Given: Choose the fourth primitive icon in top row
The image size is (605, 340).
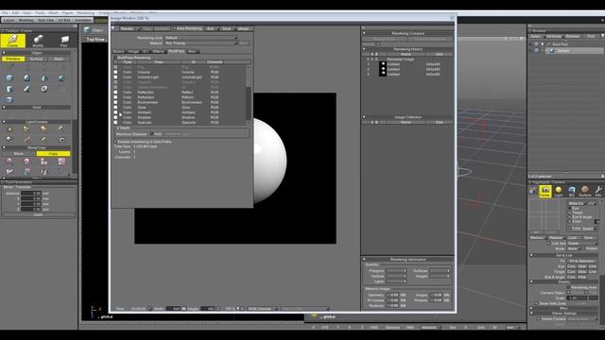Looking at the screenshot, I should (x=61, y=78).
